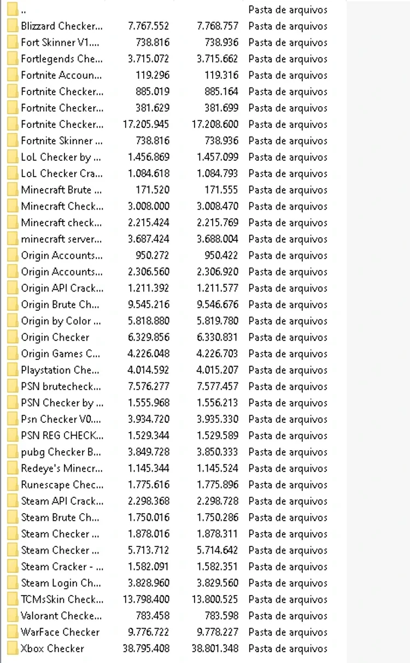The image size is (410, 663).
Task: Select the Xbox Checker folder icon
Action: [x=13, y=648]
